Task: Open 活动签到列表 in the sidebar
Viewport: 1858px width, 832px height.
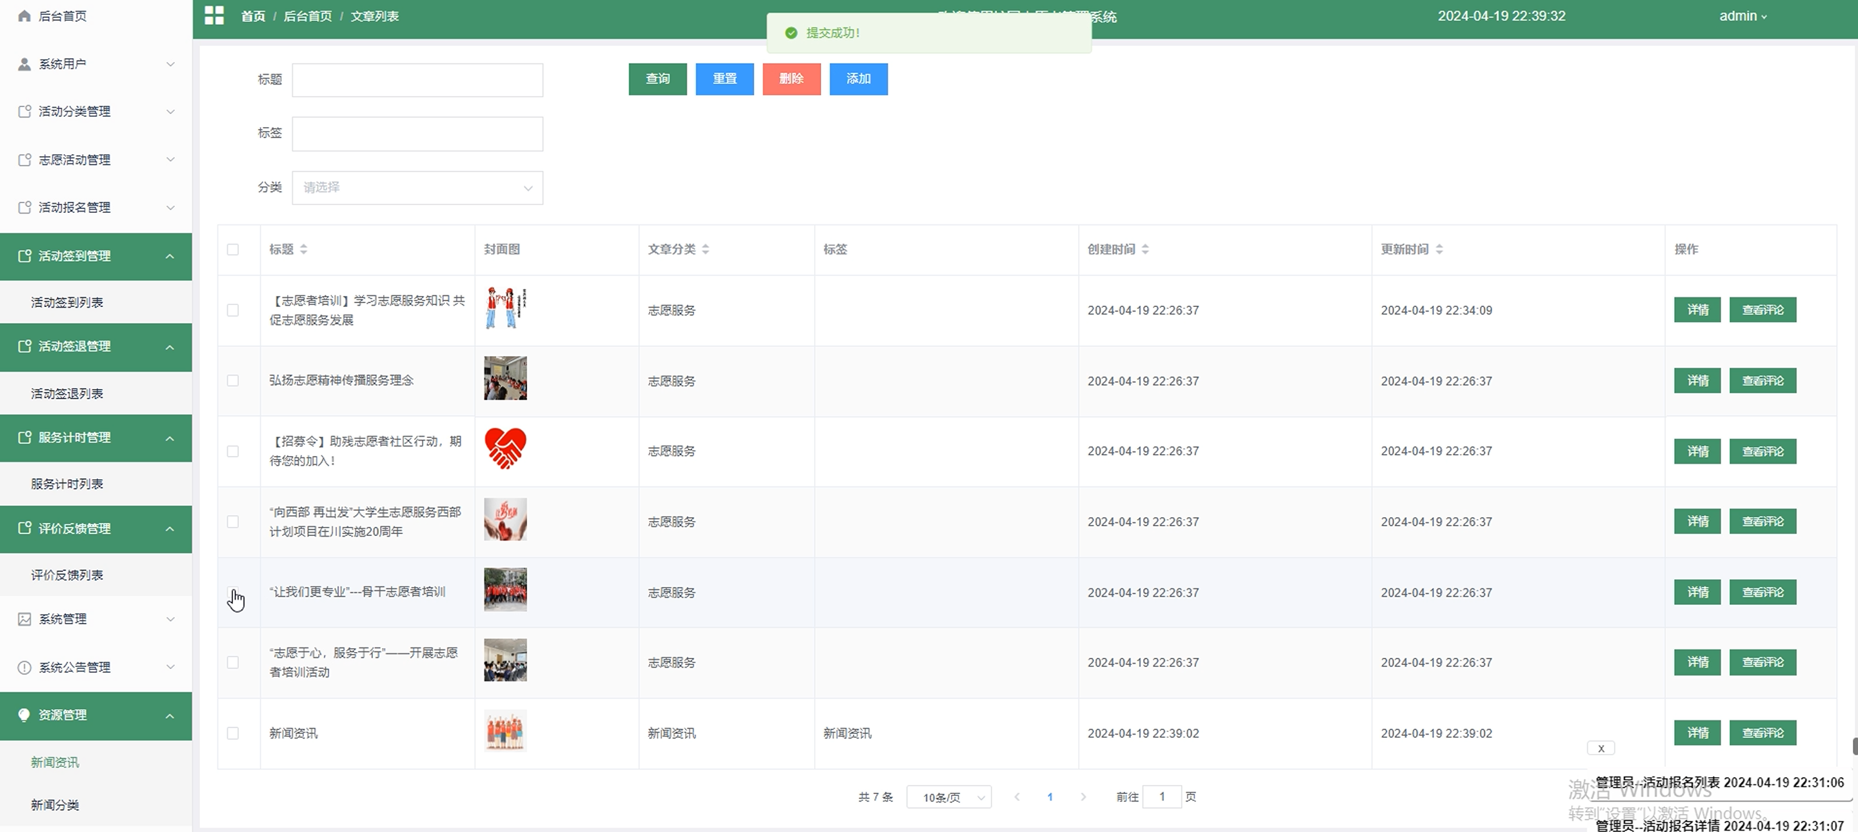Action: coord(66,302)
